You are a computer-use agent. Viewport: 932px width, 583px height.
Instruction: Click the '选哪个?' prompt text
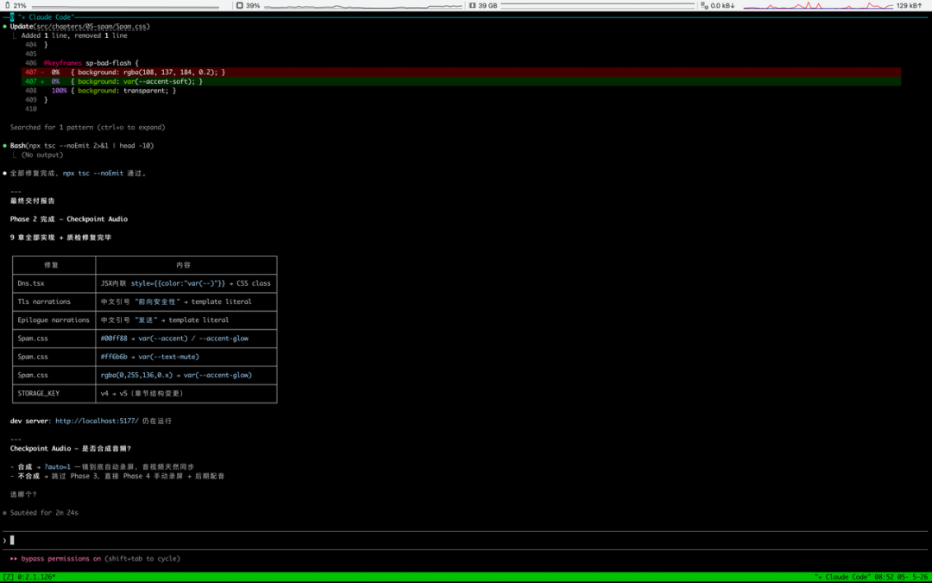(x=23, y=494)
